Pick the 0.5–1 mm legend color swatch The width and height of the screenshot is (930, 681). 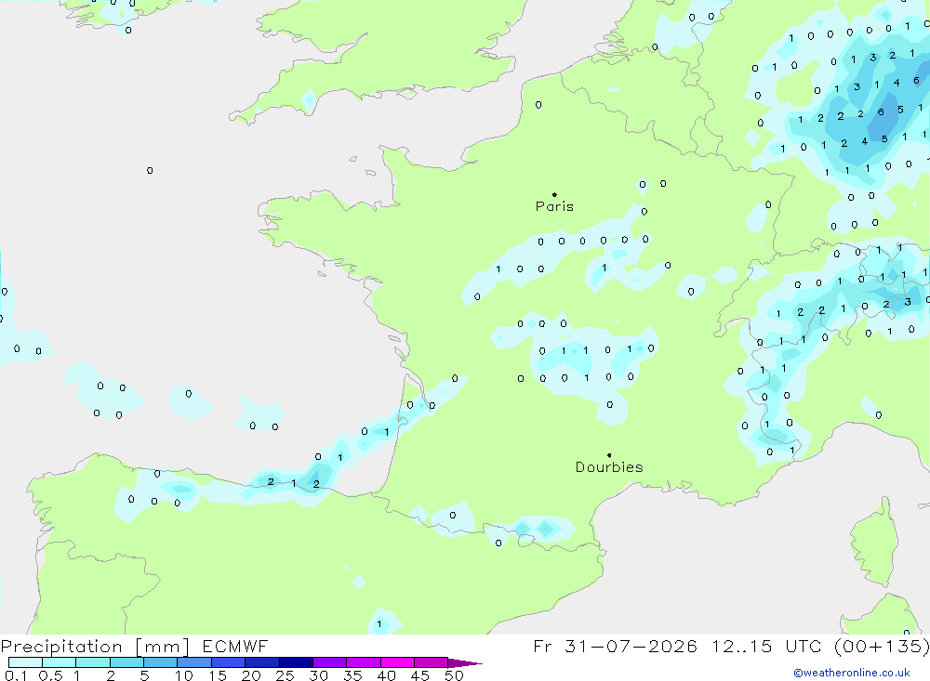[x=60, y=662]
